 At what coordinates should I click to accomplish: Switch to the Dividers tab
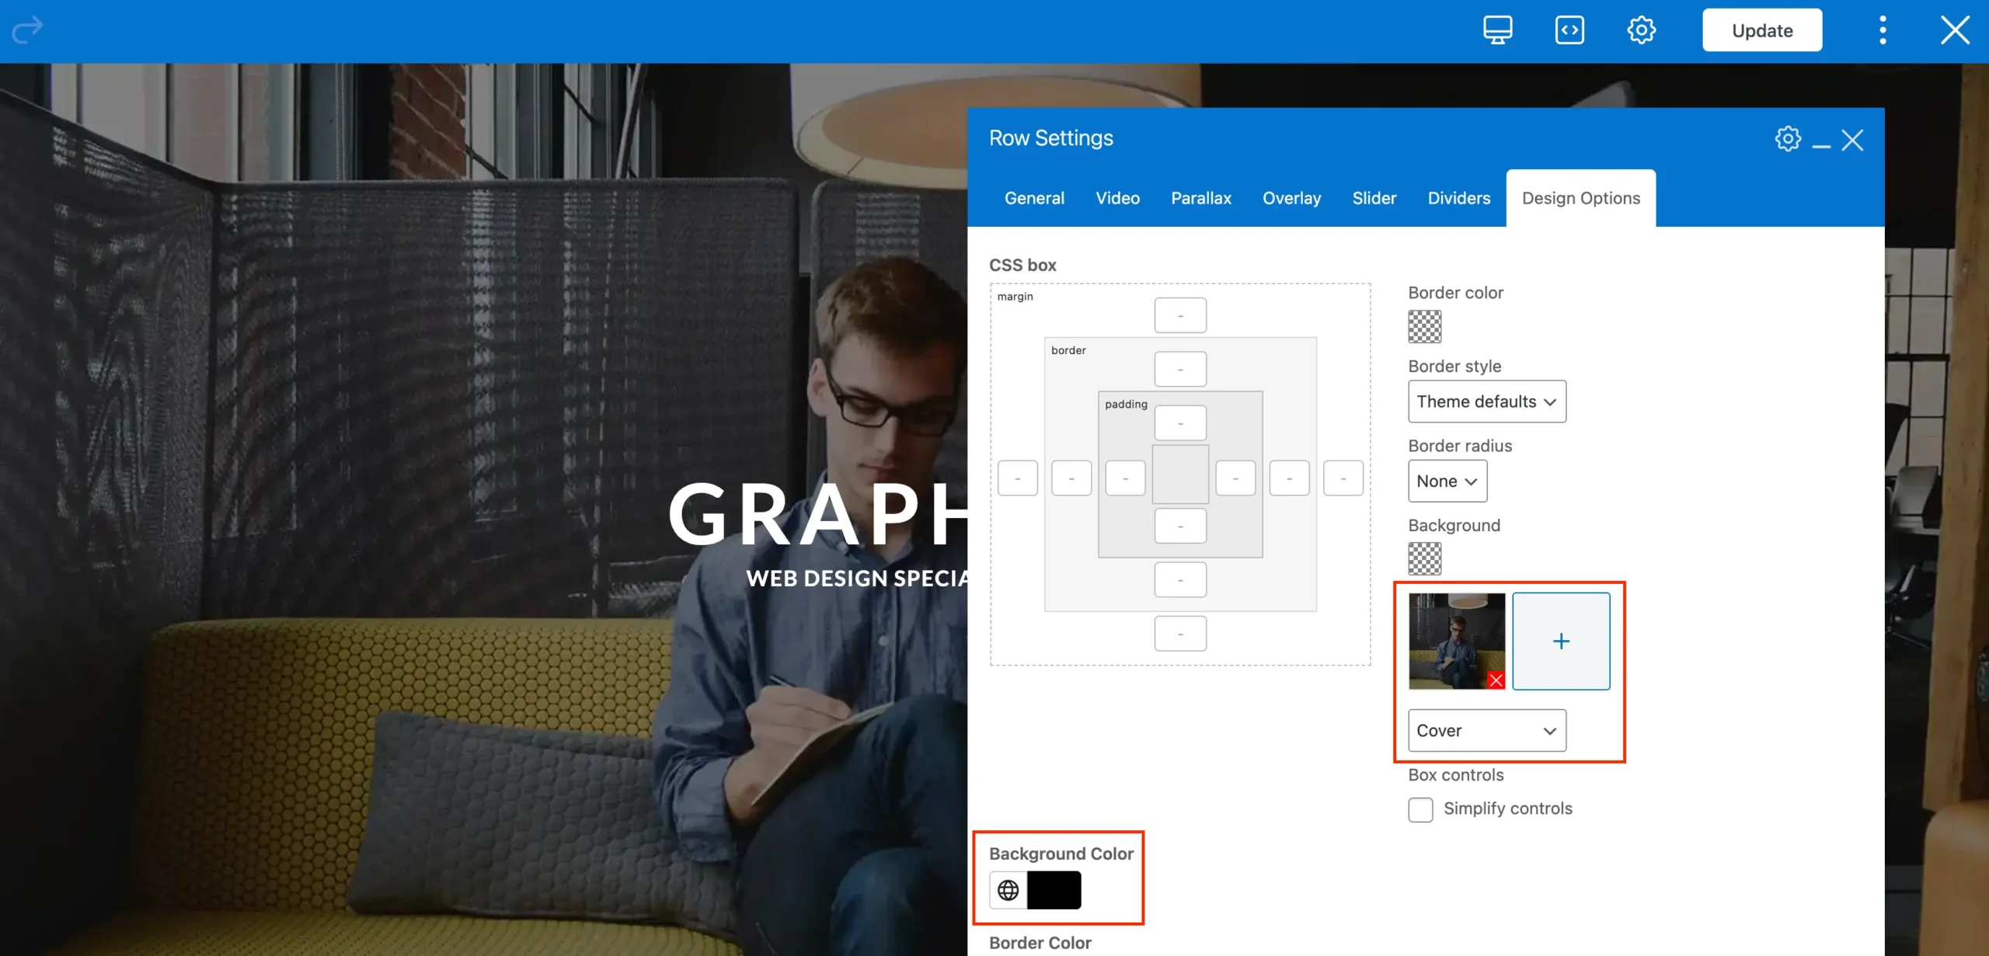coord(1458,198)
